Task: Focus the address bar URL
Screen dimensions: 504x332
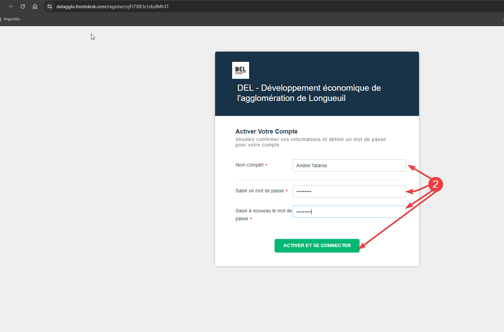Action: click(112, 6)
